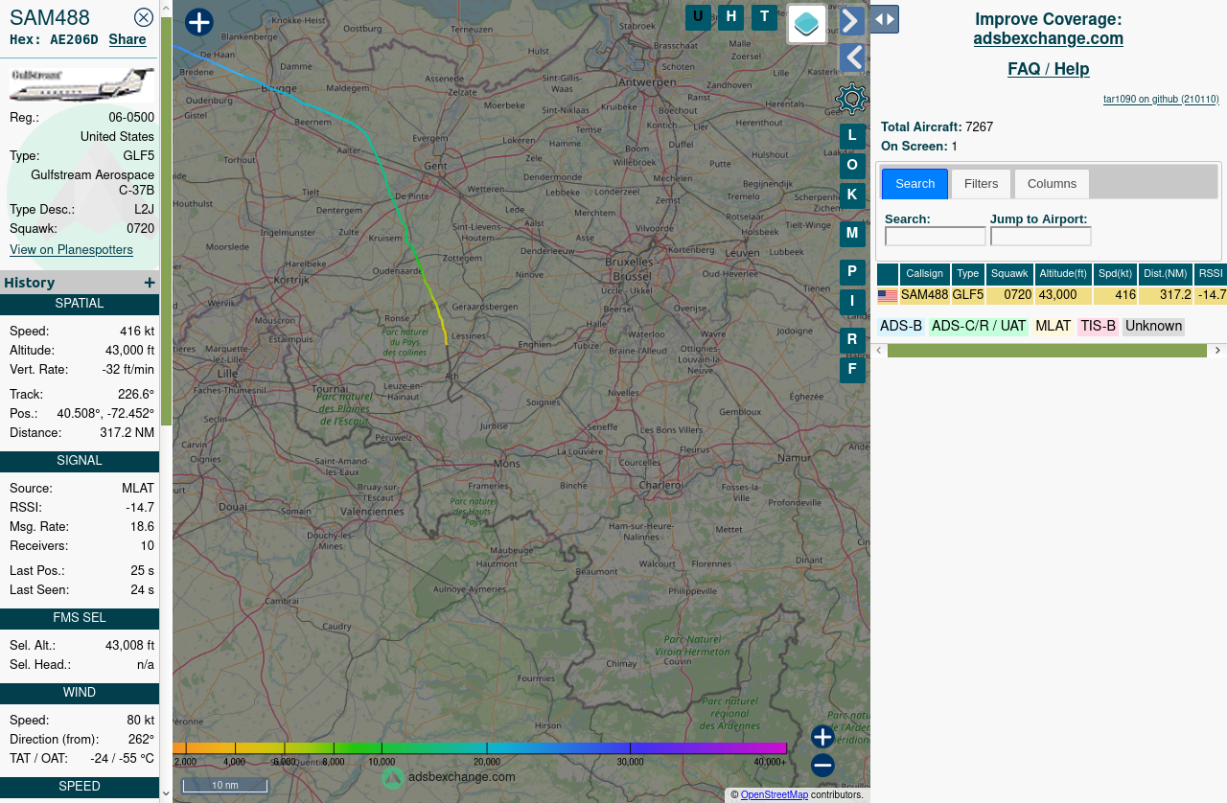This screenshot has width=1227, height=803.
Task: Toggle the double-arrow sidebar expand button
Action: pos(884,19)
